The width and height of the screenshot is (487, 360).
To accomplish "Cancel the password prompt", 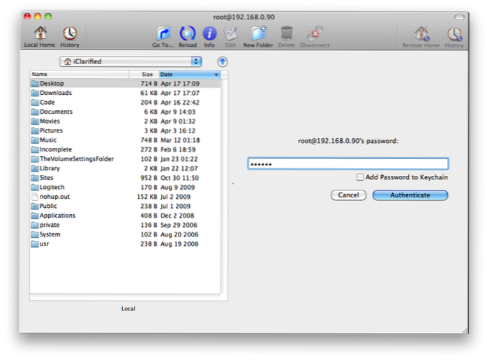I will (x=348, y=195).
